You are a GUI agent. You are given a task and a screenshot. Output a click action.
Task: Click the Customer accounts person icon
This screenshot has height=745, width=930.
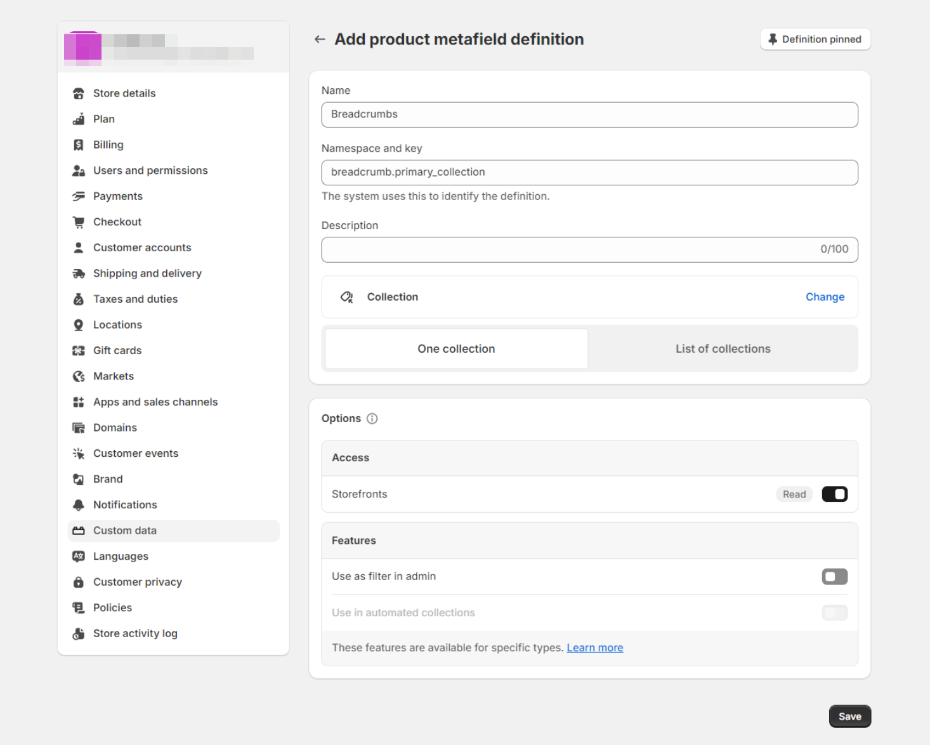point(79,247)
